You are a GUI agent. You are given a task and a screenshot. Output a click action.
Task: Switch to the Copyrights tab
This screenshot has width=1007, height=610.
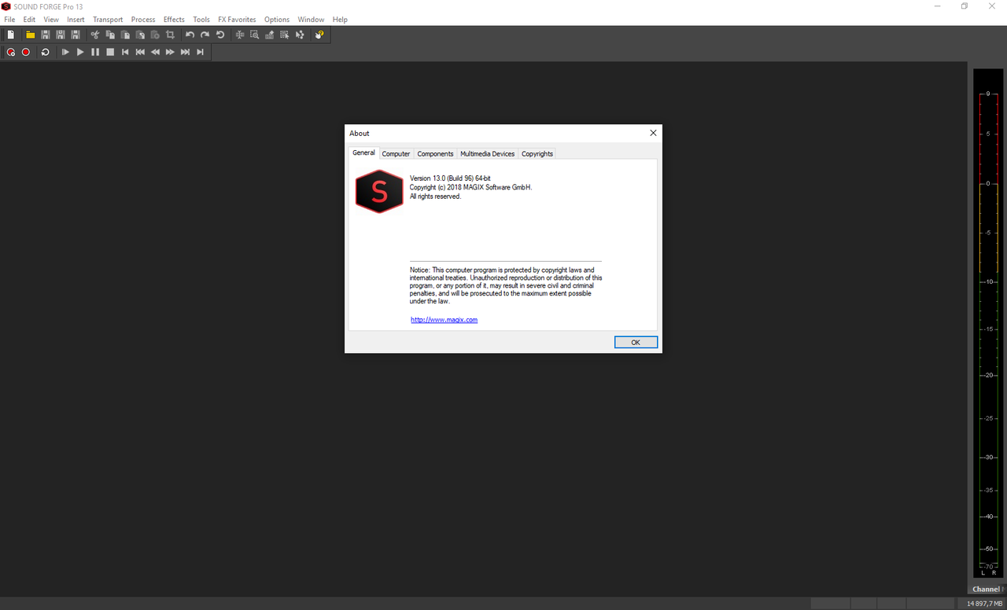coord(537,154)
